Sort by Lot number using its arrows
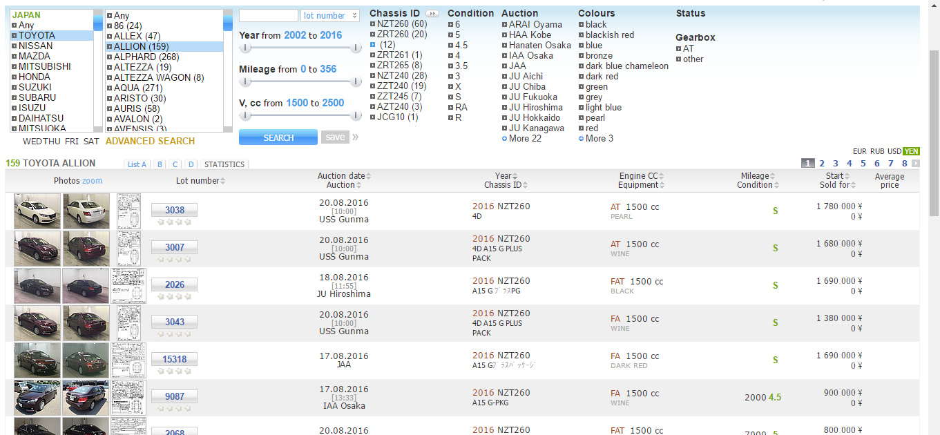The image size is (940, 435). [223, 181]
